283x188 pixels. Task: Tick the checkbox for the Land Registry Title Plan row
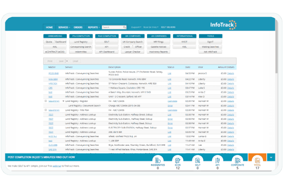pos(46,110)
